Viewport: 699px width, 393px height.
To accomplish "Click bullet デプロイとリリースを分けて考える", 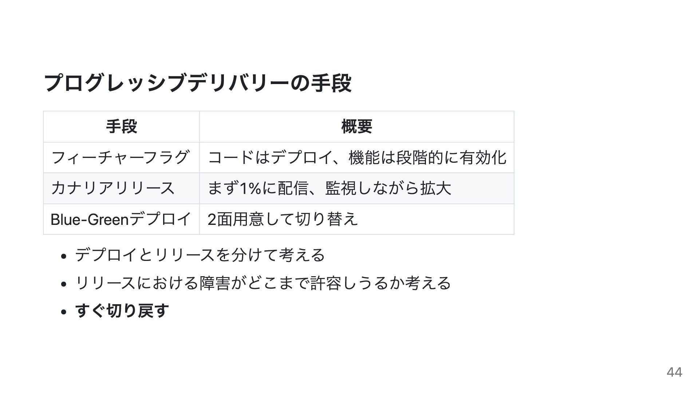I will [x=200, y=255].
